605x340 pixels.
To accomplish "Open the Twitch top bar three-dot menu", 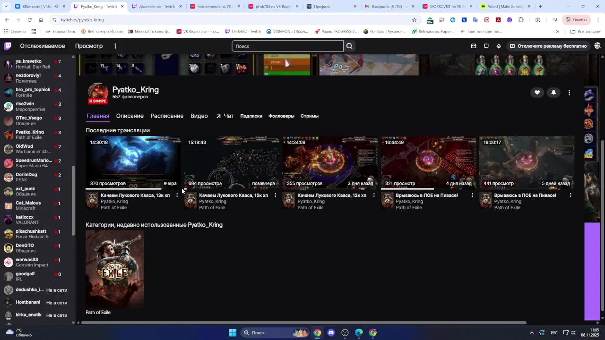I will pos(115,46).
